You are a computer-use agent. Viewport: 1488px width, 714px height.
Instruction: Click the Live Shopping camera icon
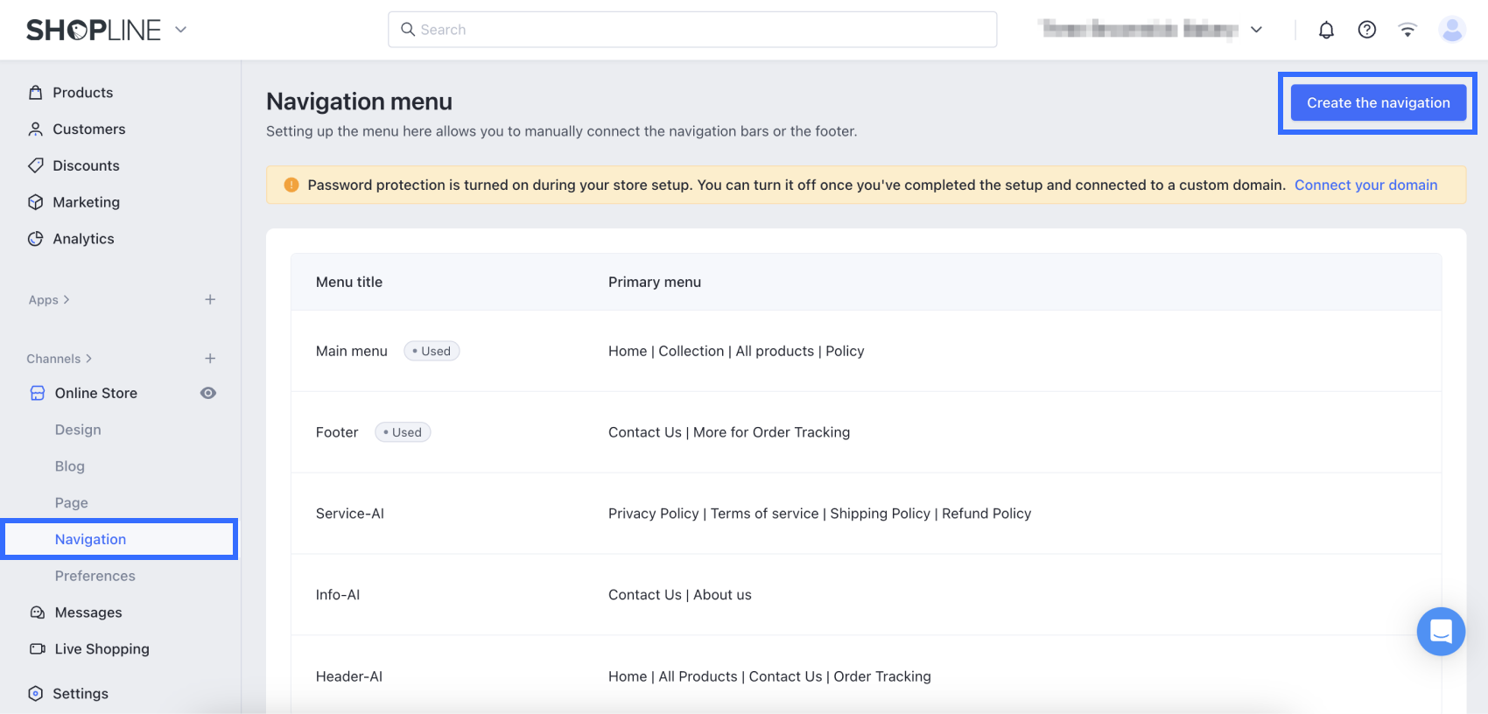point(38,649)
